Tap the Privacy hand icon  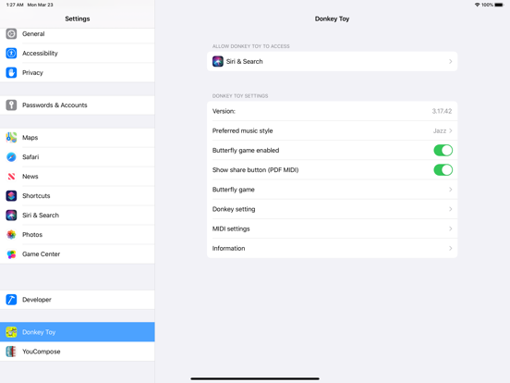(x=11, y=73)
